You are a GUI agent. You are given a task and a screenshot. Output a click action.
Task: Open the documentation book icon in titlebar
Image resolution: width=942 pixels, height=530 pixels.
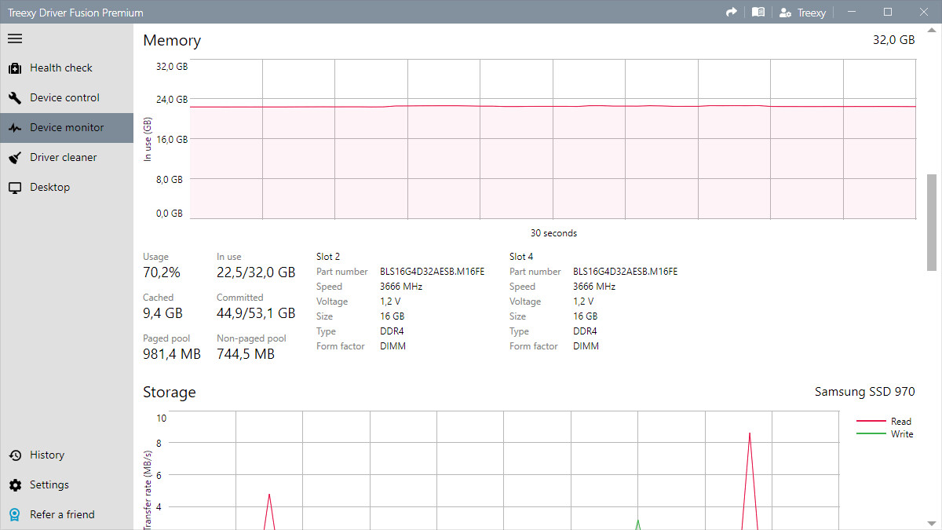pos(758,12)
